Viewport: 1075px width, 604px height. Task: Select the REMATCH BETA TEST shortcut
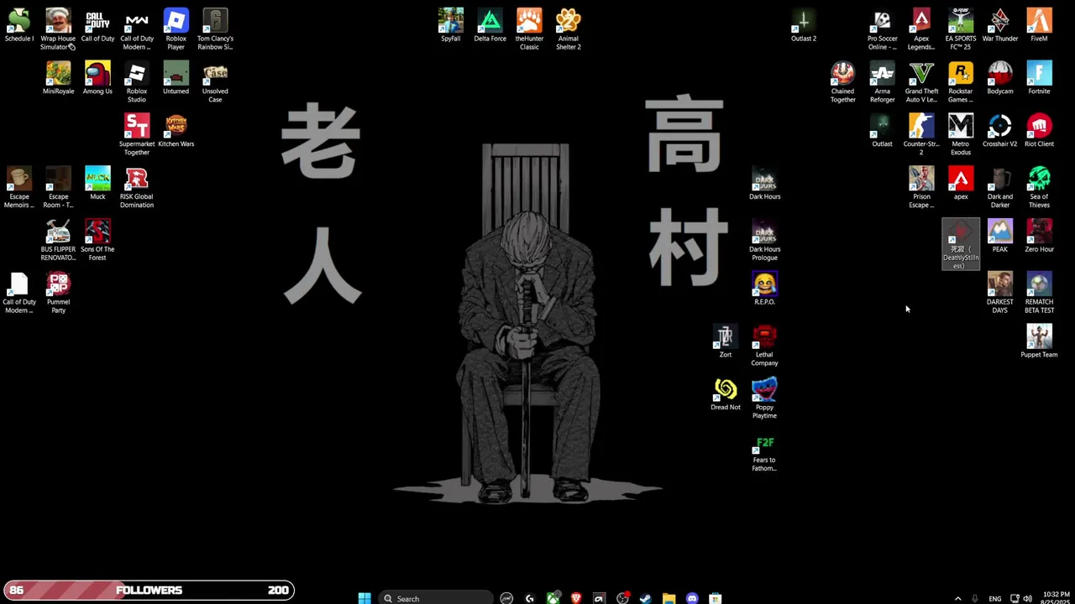pos(1039,294)
